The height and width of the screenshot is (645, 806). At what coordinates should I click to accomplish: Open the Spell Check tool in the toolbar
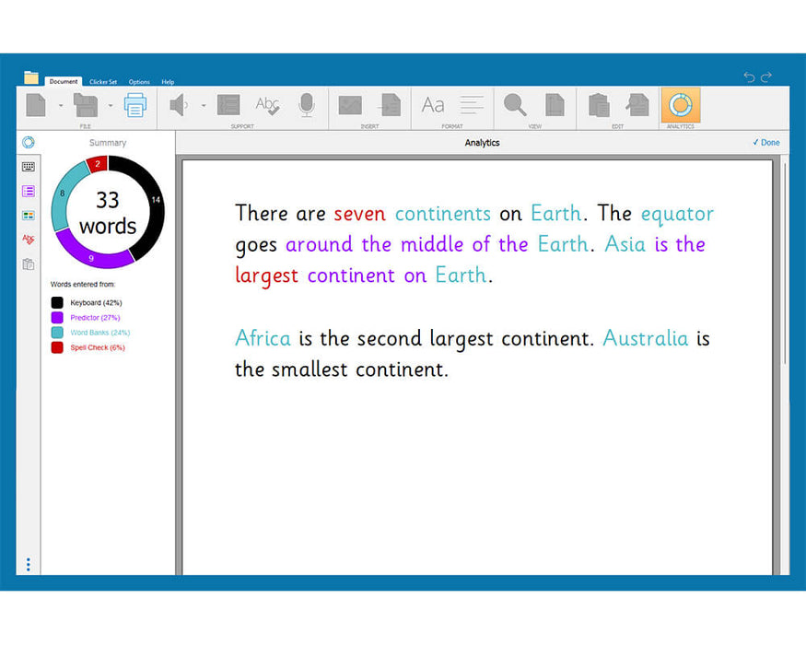[x=268, y=105]
